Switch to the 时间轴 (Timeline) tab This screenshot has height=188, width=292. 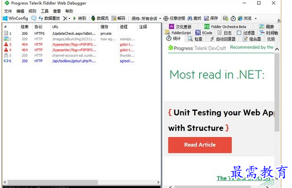click(x=269, y=33)
